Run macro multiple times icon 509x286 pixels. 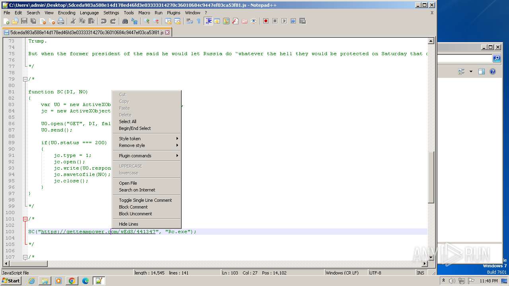pos(293,21)
